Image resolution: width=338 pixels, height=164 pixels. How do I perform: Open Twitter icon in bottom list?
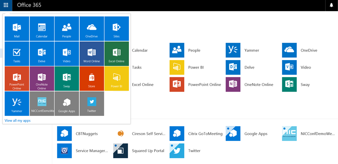tap(177, 151)
